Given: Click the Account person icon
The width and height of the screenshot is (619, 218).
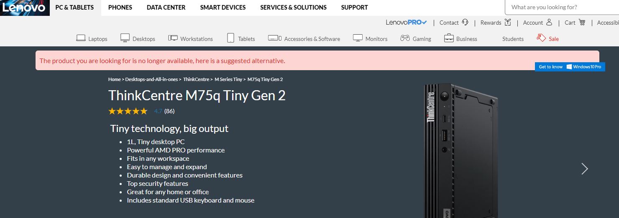Looking at the screenshot, I should pos(549,23).
